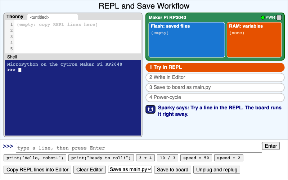The height and width of the screenshot is (180, 288).
Task: Open the Save as main.py dropdown
Action: [x=130, y=169]
